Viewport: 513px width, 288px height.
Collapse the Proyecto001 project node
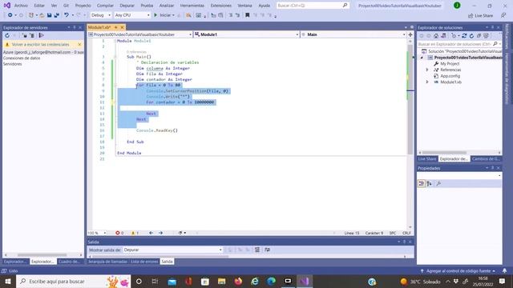[x=422, y=58]
